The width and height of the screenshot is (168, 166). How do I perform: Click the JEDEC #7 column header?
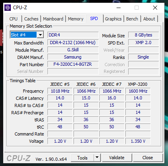tap(112, 84)
